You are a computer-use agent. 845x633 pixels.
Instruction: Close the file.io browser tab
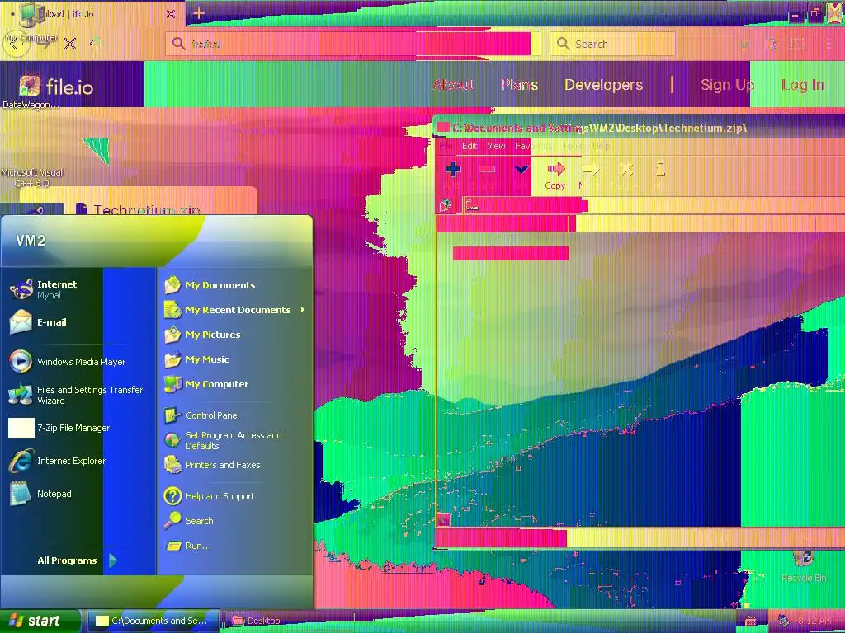click(171, 14)
